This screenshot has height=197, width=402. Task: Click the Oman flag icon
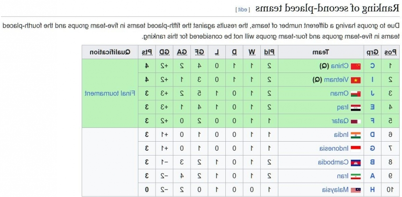coord(356,94)
